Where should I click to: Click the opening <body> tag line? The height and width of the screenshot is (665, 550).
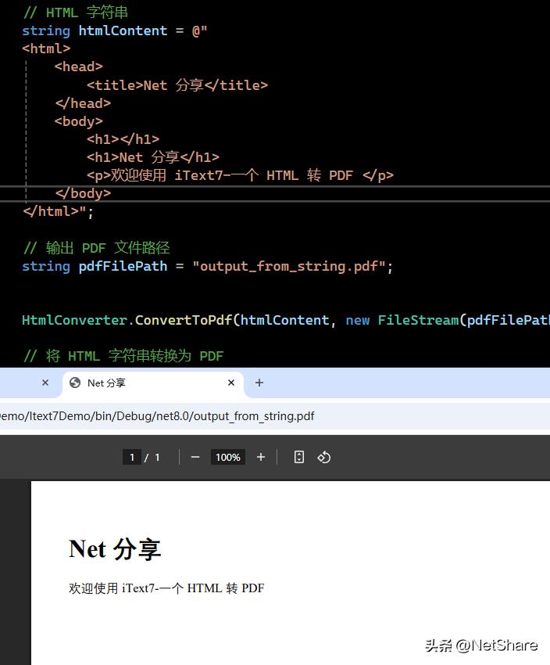point(79,121)
